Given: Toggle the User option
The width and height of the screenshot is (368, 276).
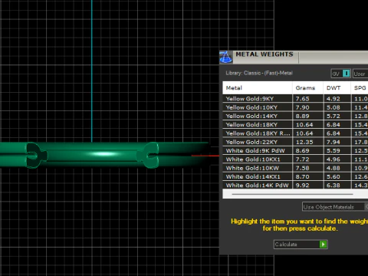Looking at the screenshot, I should coord(360,74).
